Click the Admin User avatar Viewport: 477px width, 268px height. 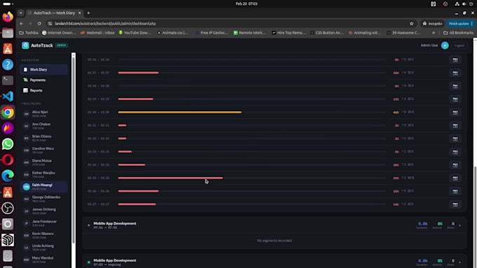tap(445, 45)
